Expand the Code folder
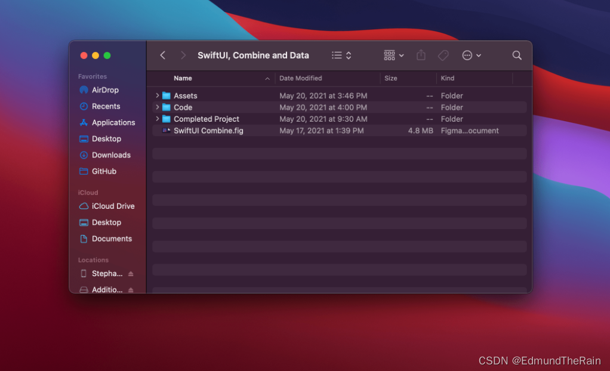 157,107
